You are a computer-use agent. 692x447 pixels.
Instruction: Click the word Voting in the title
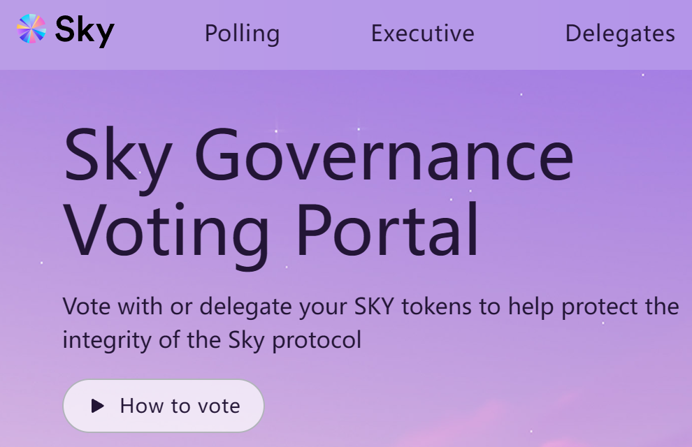coord(168,228)
